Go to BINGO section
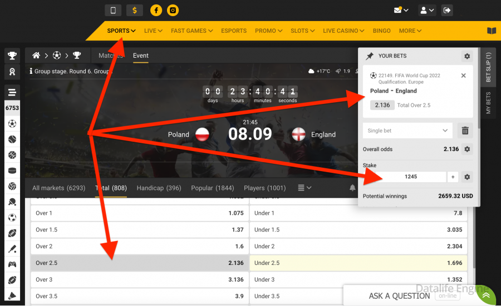501x306 pixels. (x=381, y=31)
